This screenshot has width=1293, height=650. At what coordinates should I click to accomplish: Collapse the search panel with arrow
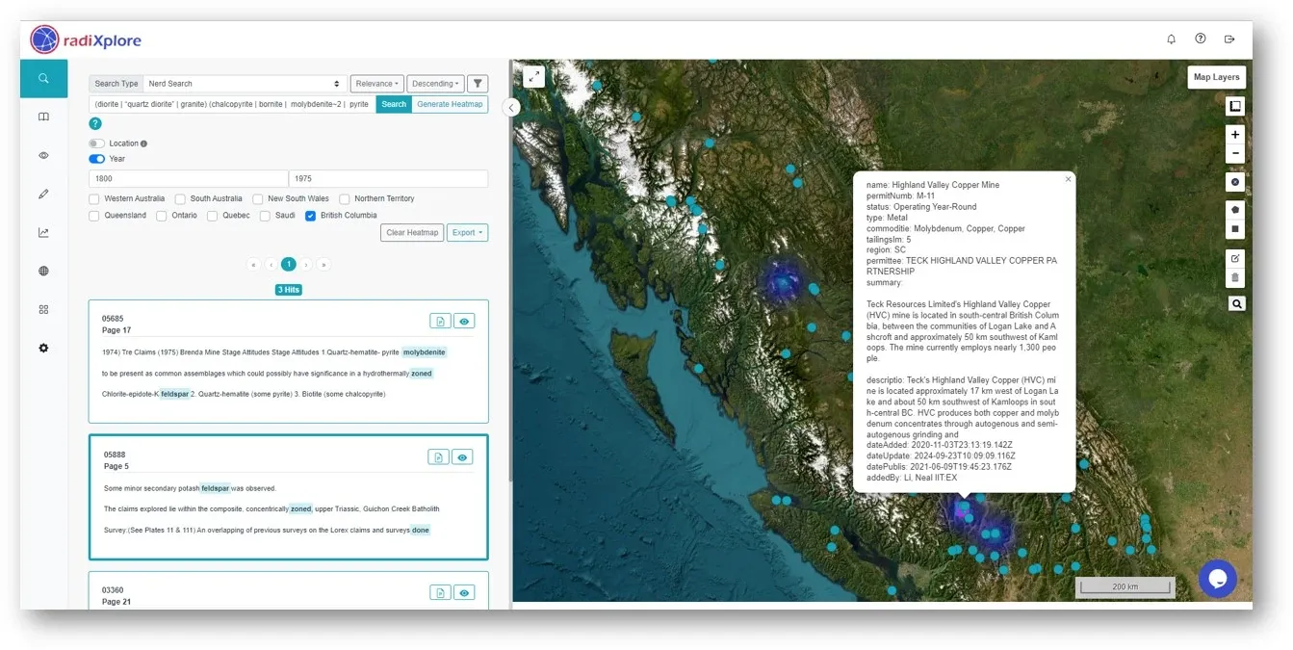pyautogui.click(x=512, y=107)
